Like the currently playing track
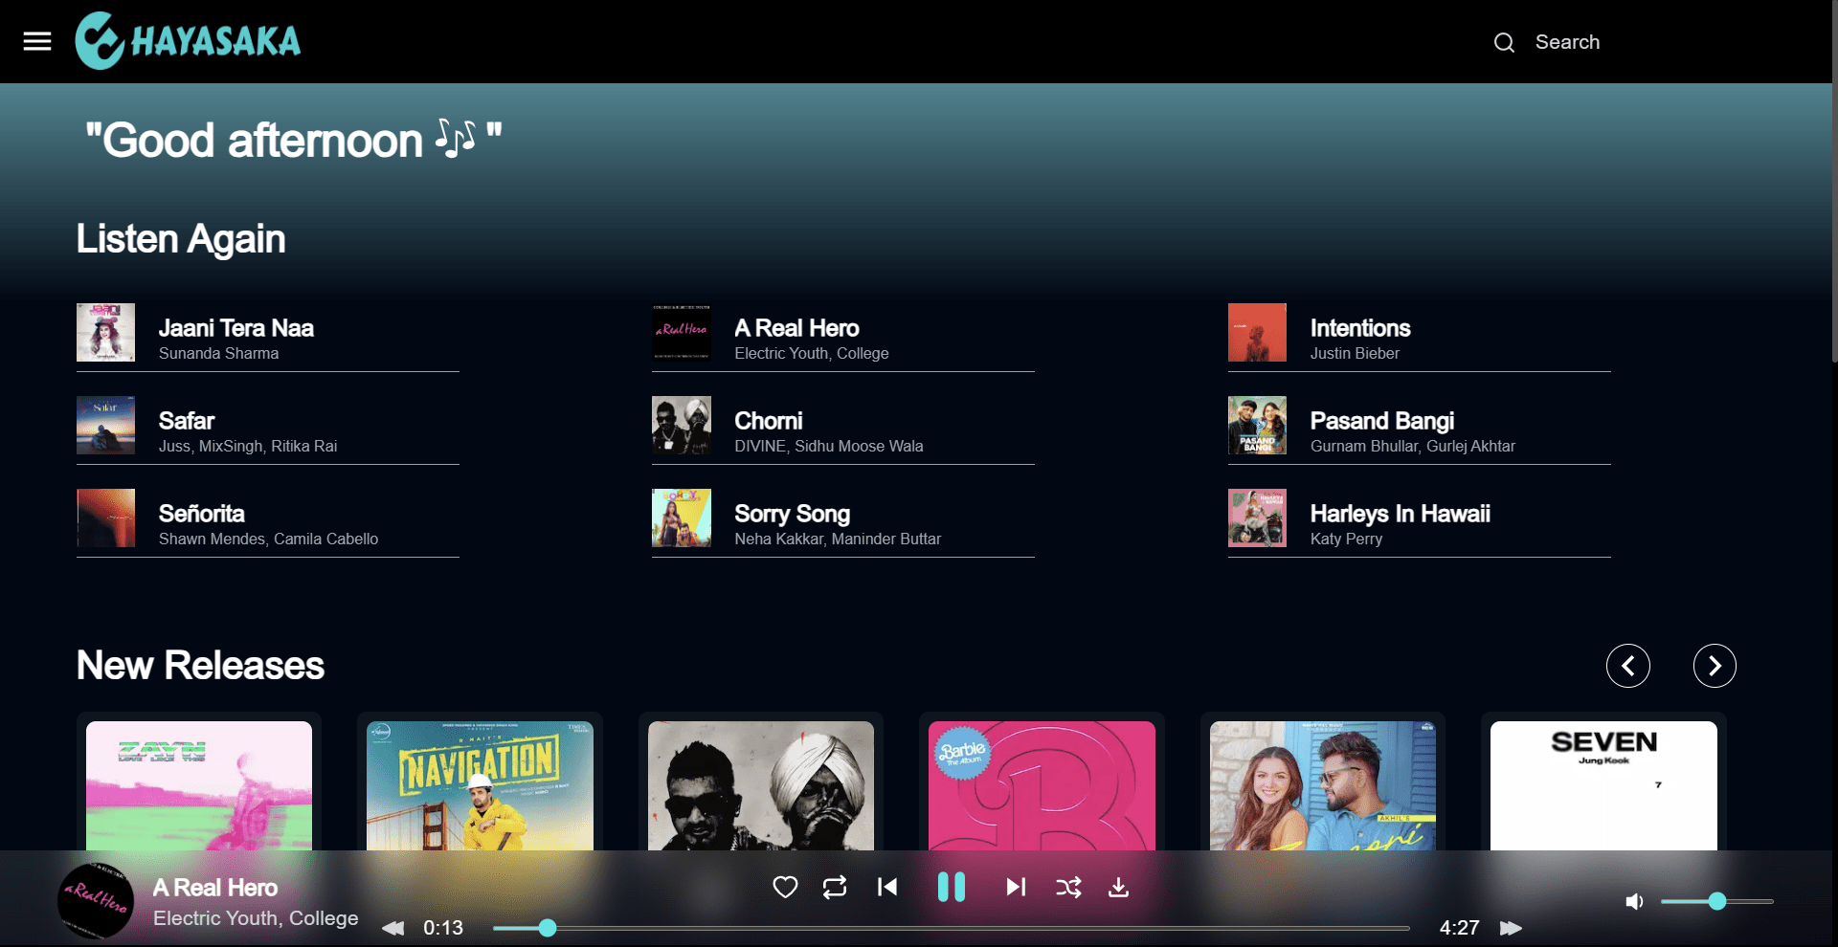Viewport: 1838px width, 947px height. pyautogui.click(x=784, y=887)
